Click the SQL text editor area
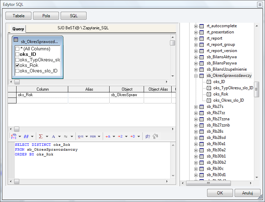 (92, 160)
